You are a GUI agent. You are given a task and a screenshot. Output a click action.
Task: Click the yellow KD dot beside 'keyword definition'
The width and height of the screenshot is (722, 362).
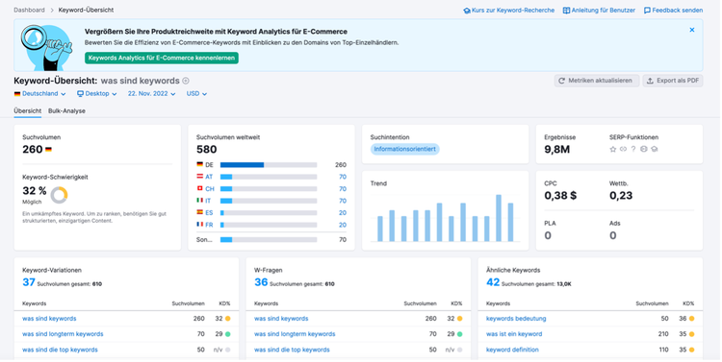[691, 350]
